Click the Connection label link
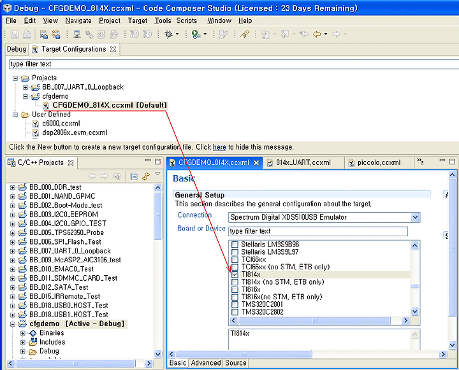 pyautogui.click(x=194, y=215)
